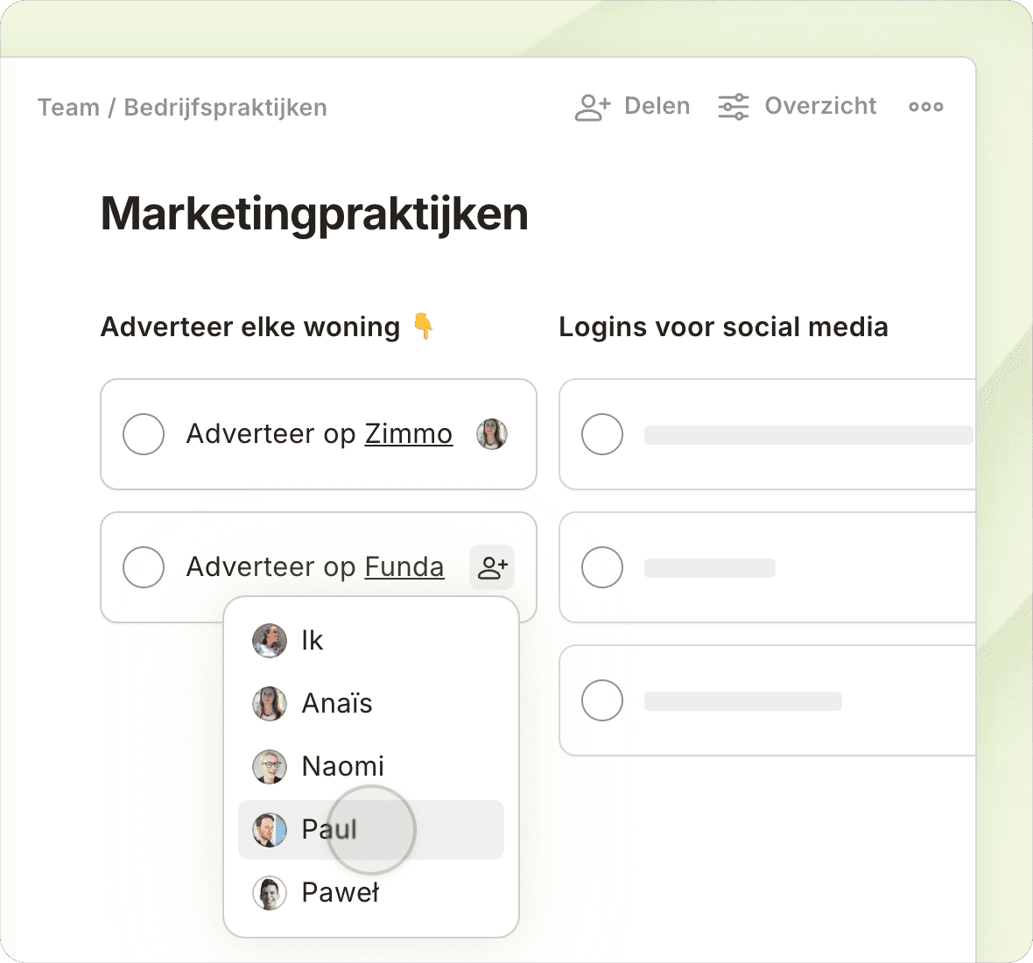Open the Zimmo link
The height and width of the screenshot is (963, 1033).
(x=408, y=434)
